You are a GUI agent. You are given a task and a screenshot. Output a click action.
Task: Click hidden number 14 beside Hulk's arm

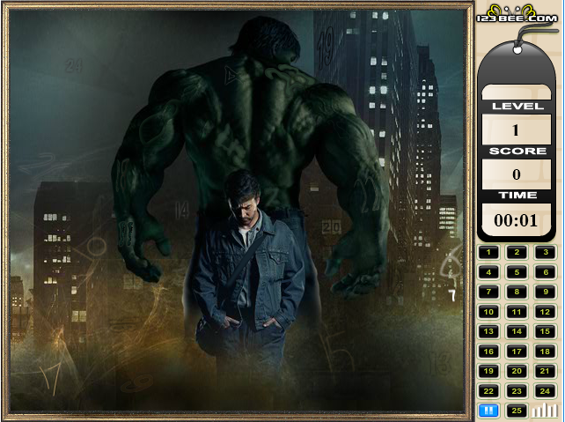(x=181, y=211)
